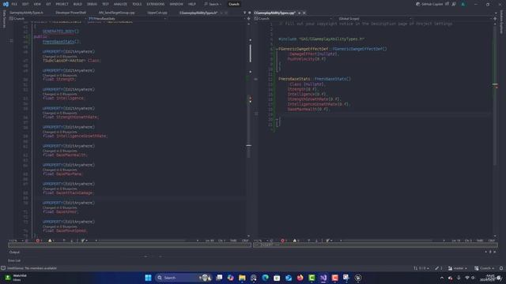506x284 pixels.
Task: Open left pane tab well settings gear
Action: [x=250, y=13]
